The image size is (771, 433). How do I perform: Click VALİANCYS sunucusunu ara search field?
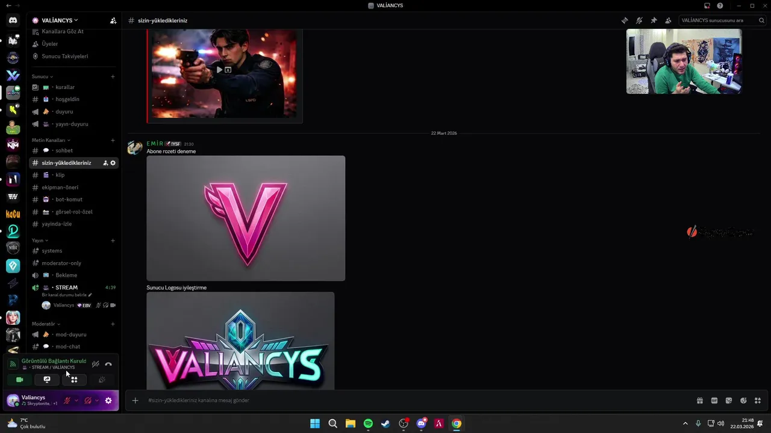tap(722, 20)
